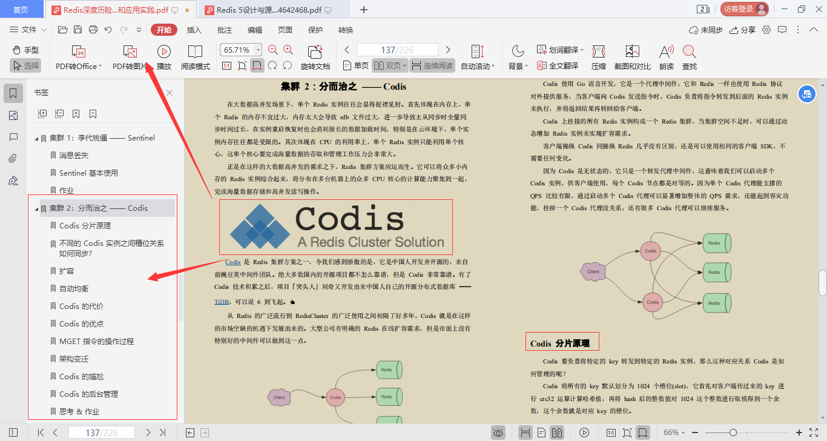Open the PDF转Office dropdown
Image resolution: width=827 pixels, height=441 pixels.
click(79, 58)
